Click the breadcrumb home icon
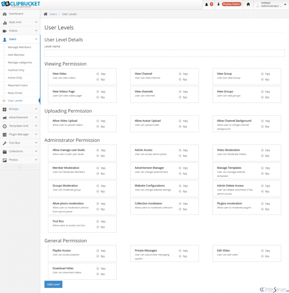The image size is (289, 293). click(45, 14)
